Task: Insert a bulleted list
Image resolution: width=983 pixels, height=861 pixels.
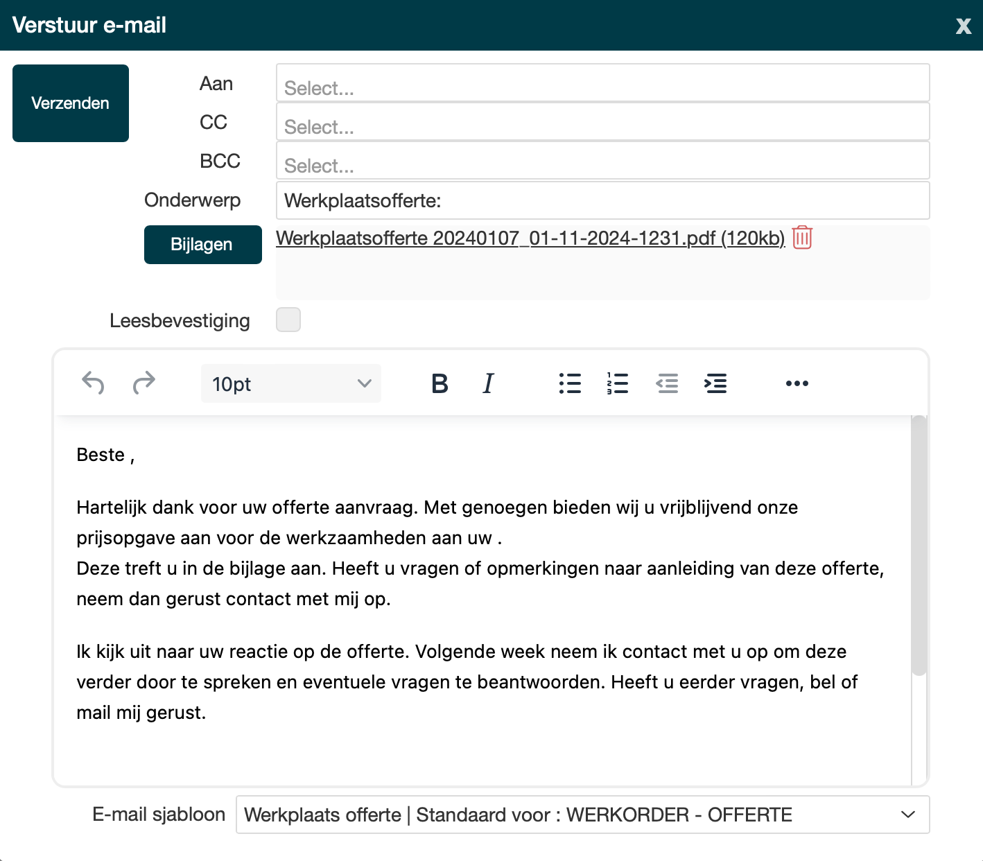Action: click(570, 383)
